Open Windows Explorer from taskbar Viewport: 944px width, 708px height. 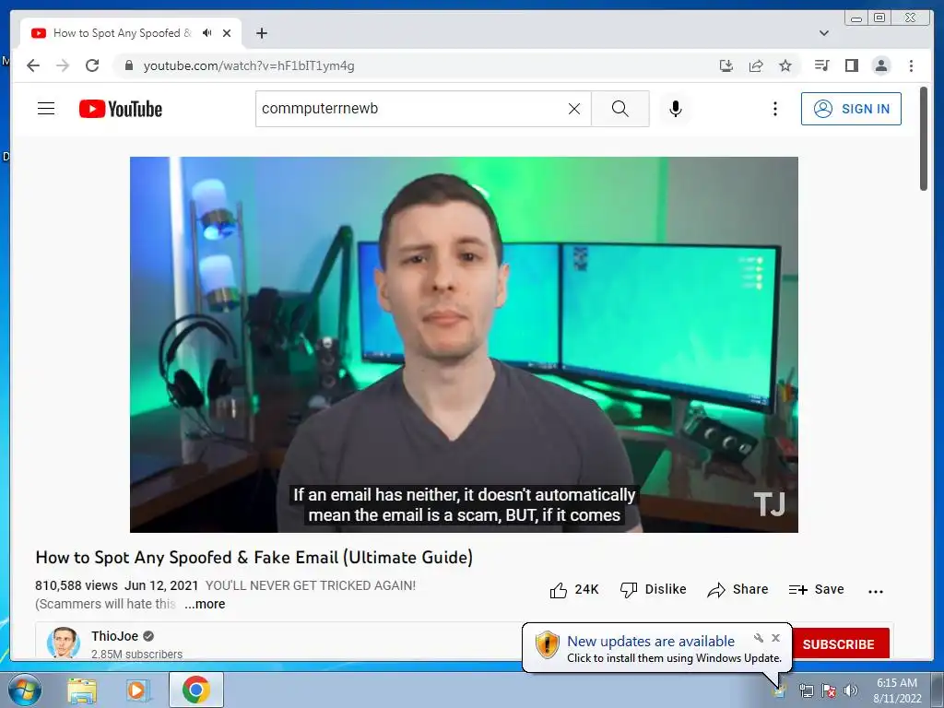click(82, 690)
